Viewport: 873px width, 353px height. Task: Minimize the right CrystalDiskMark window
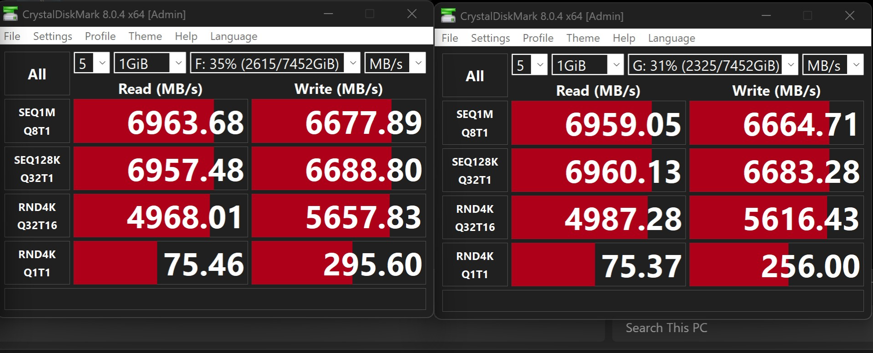[766, 16]
